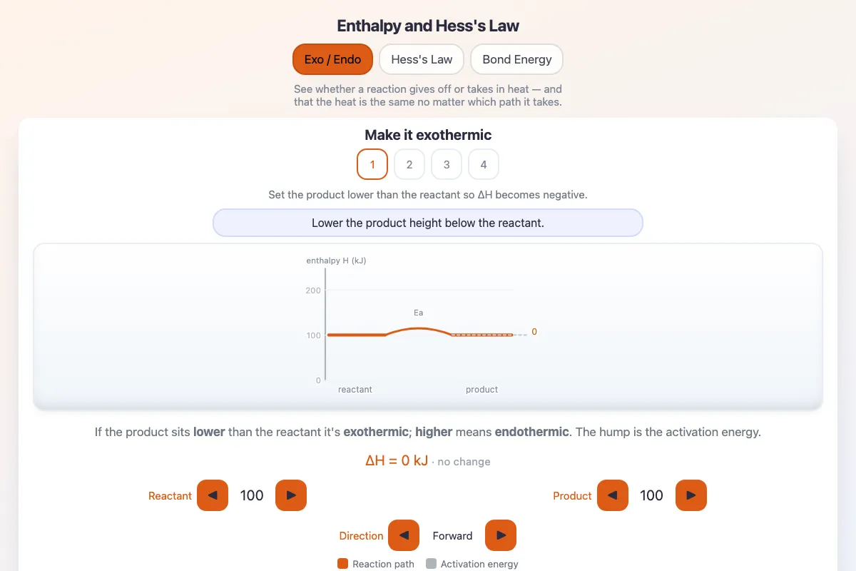Choose challenge step 4
The height and width of the screenshot is (571, 856).
[484, 164]
